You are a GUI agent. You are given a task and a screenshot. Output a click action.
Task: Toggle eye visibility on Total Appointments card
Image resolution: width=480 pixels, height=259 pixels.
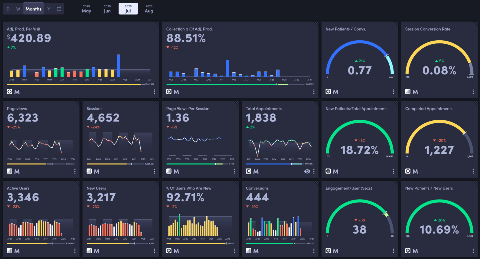coord(307,171)
